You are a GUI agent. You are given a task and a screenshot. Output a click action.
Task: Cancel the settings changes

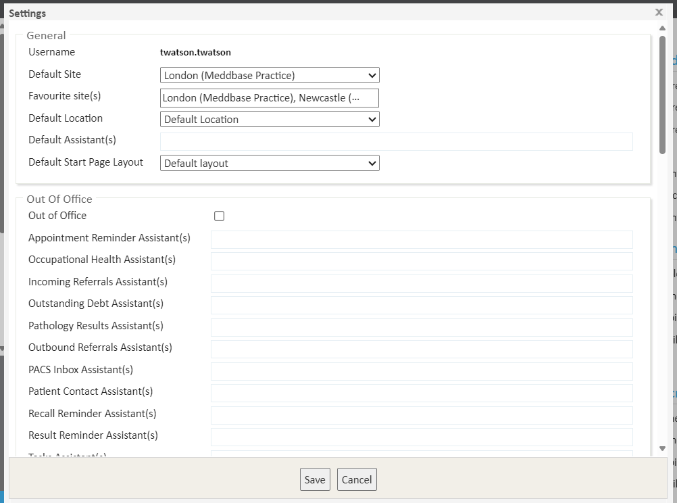coord(357,479)
